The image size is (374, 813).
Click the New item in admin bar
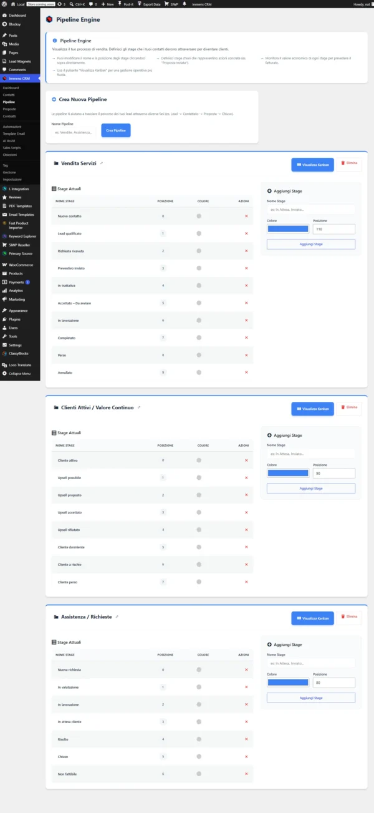108,4
